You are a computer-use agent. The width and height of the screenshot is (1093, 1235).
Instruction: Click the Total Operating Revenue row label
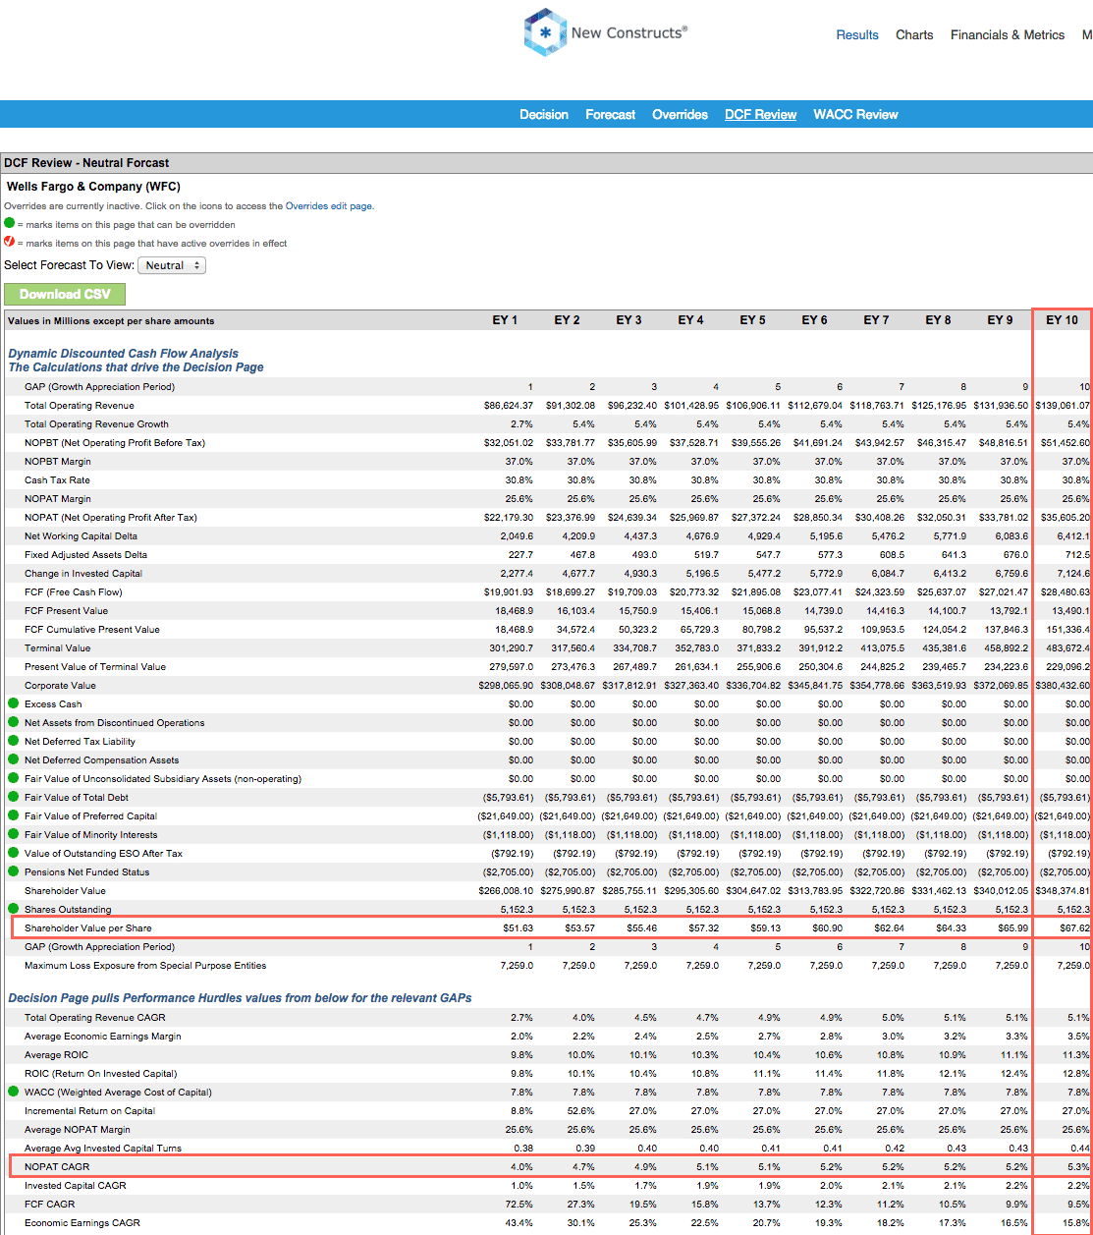click(x=80, y=405)
